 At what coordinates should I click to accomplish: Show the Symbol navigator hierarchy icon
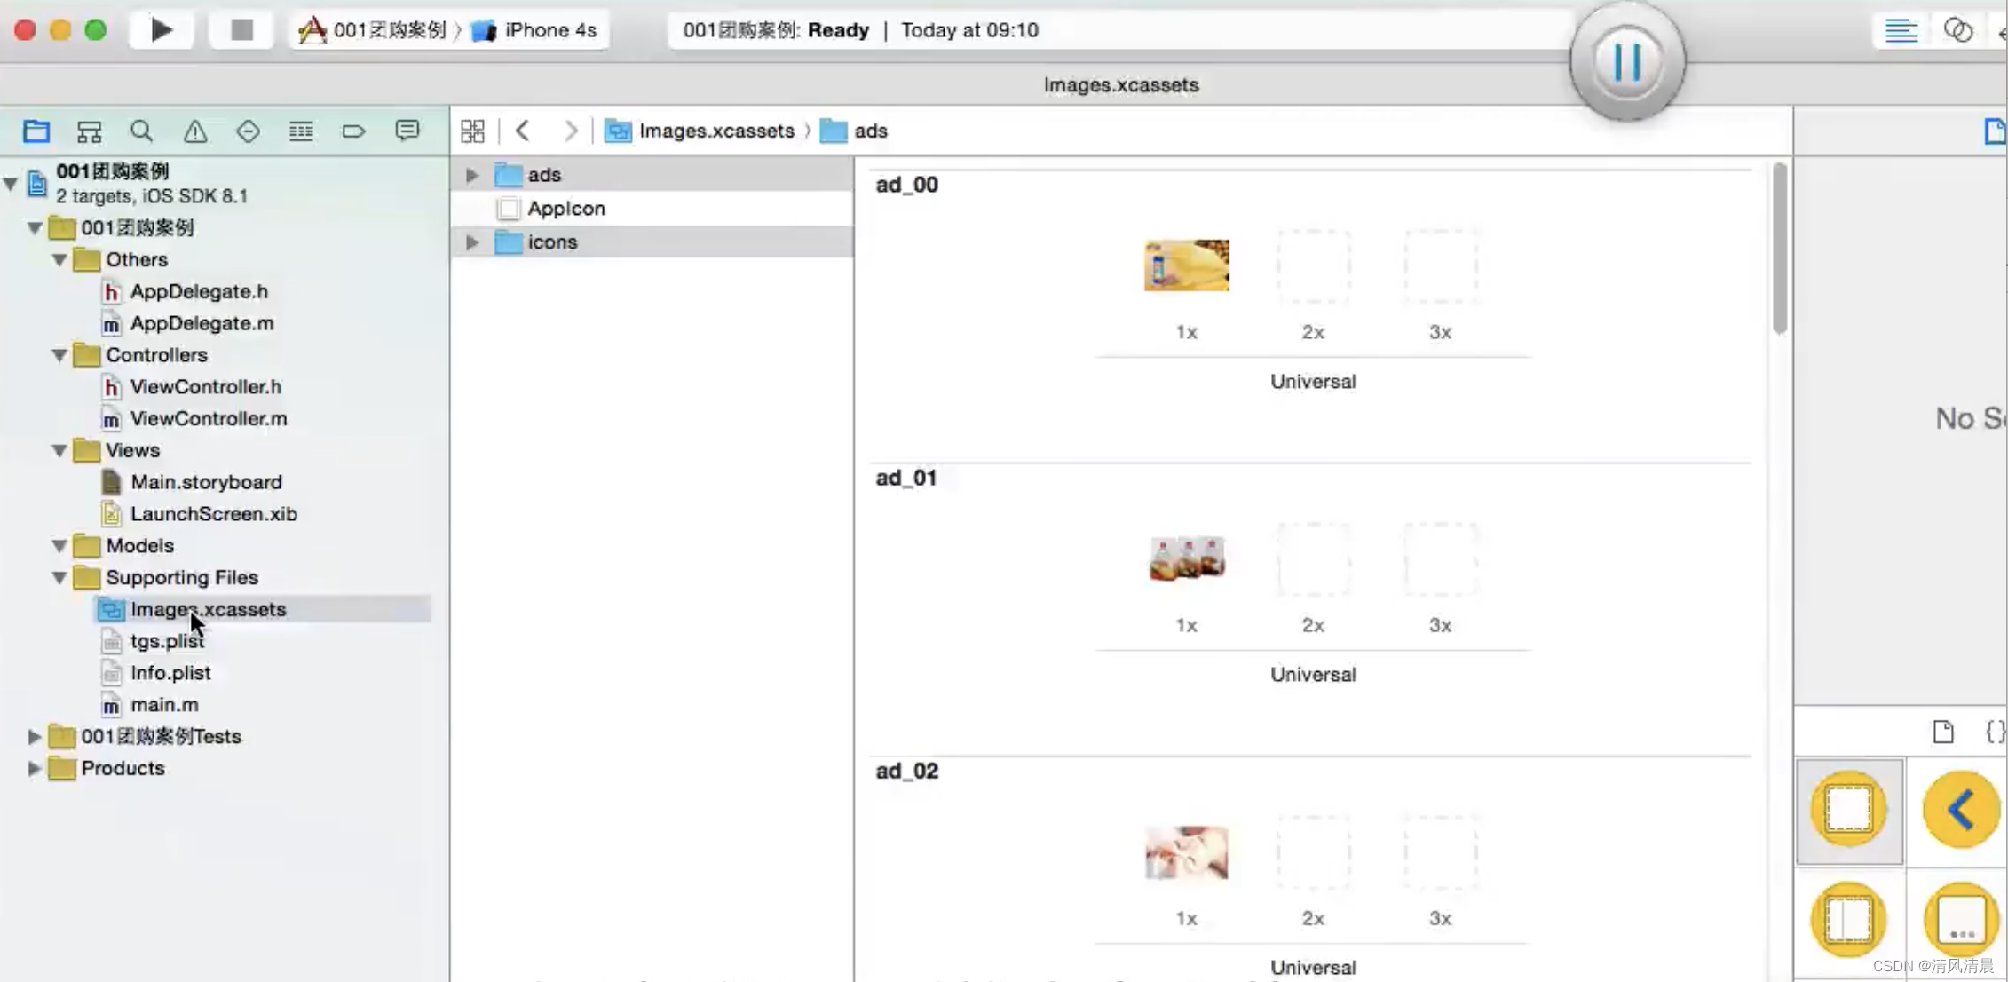pyautogui.click(x=89, y=131)
